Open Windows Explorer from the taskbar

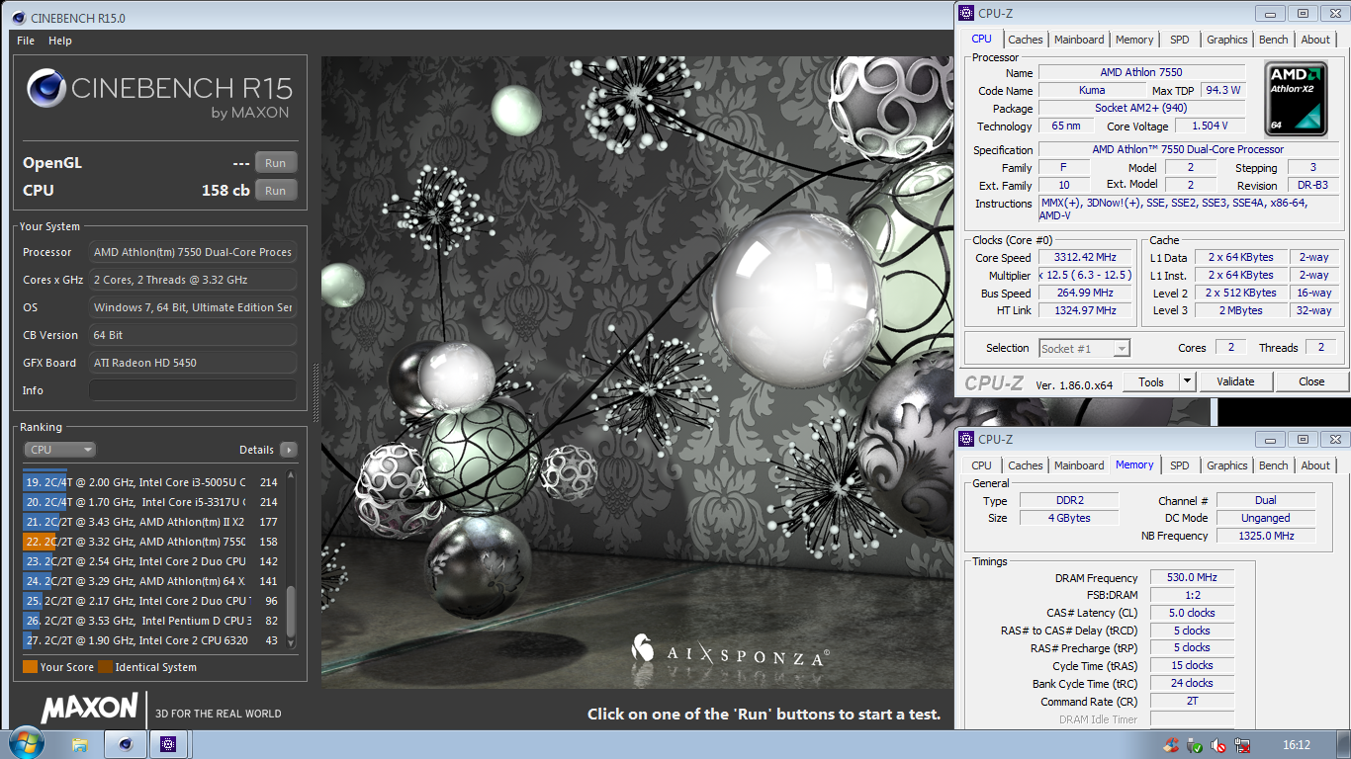point(81,744)
